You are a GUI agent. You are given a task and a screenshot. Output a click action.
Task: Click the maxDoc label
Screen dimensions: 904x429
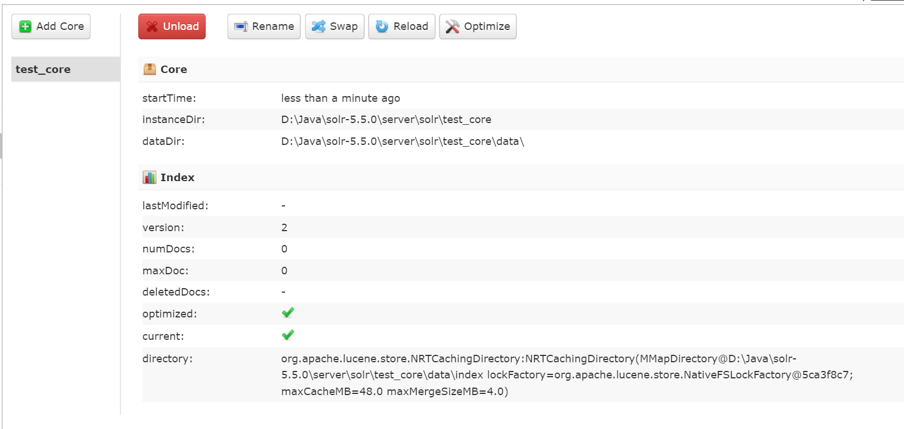[165, 270]
